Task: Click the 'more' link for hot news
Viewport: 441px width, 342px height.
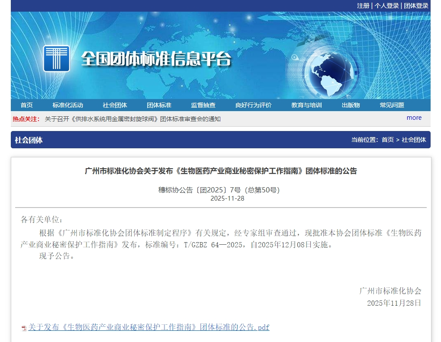Action: pyautogui.click(x=414, y=118)
